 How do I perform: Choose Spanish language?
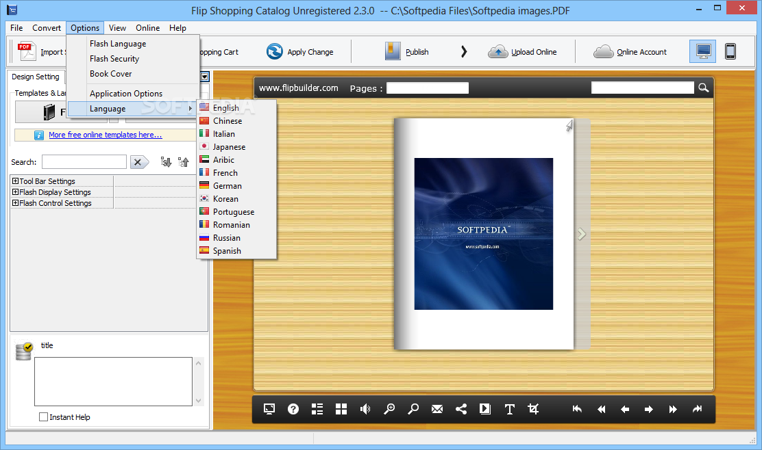(x=236, y=251)
